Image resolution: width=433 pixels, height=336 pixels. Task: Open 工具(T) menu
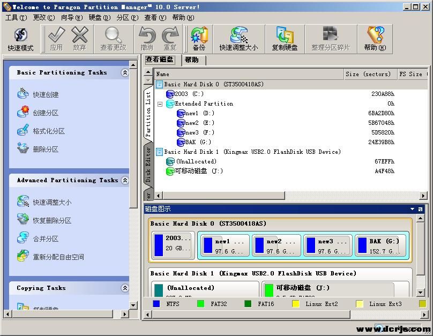[x=16, y=18]
